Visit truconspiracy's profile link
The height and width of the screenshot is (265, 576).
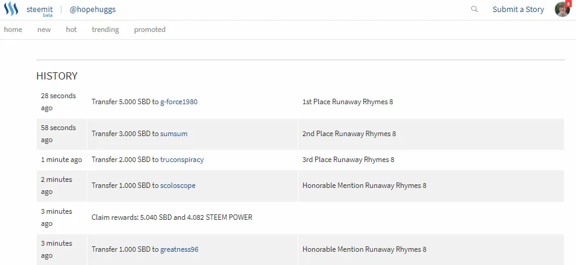tap(182, 160)
